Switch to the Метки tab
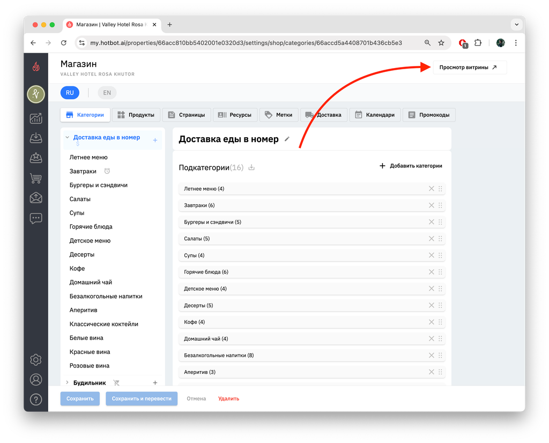The width and height of the screenshot is (549, 443). 279,115
